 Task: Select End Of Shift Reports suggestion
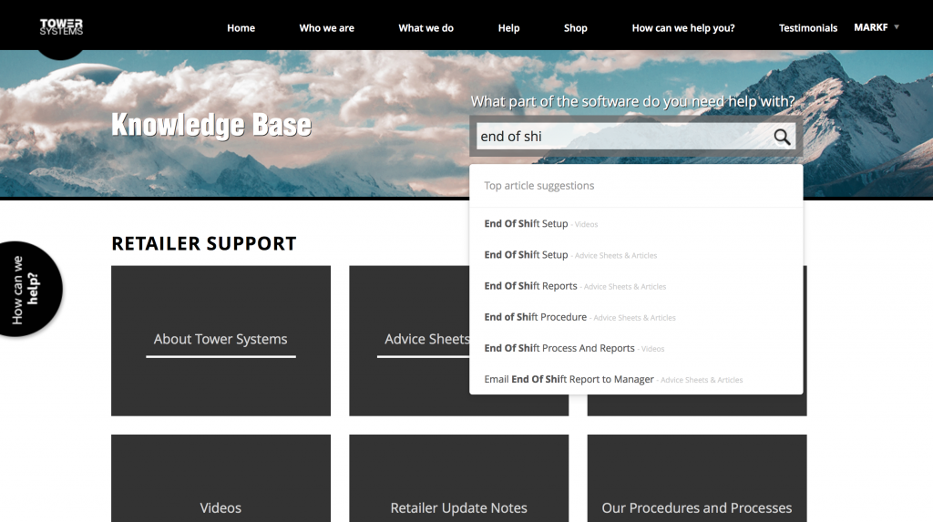(635, 286)
